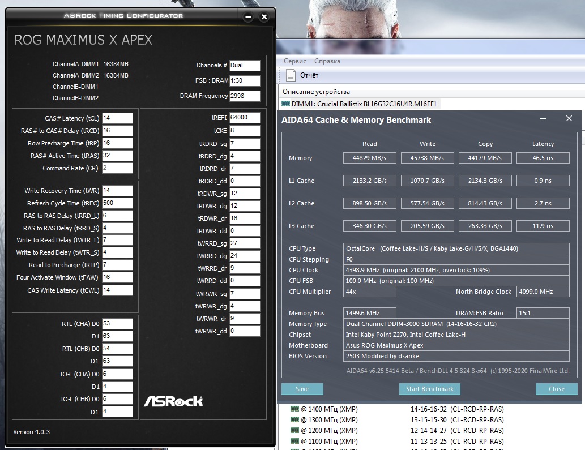585x450 pixels.
Task: Click the tRDRD_sg value field
Action: [245, 144]
